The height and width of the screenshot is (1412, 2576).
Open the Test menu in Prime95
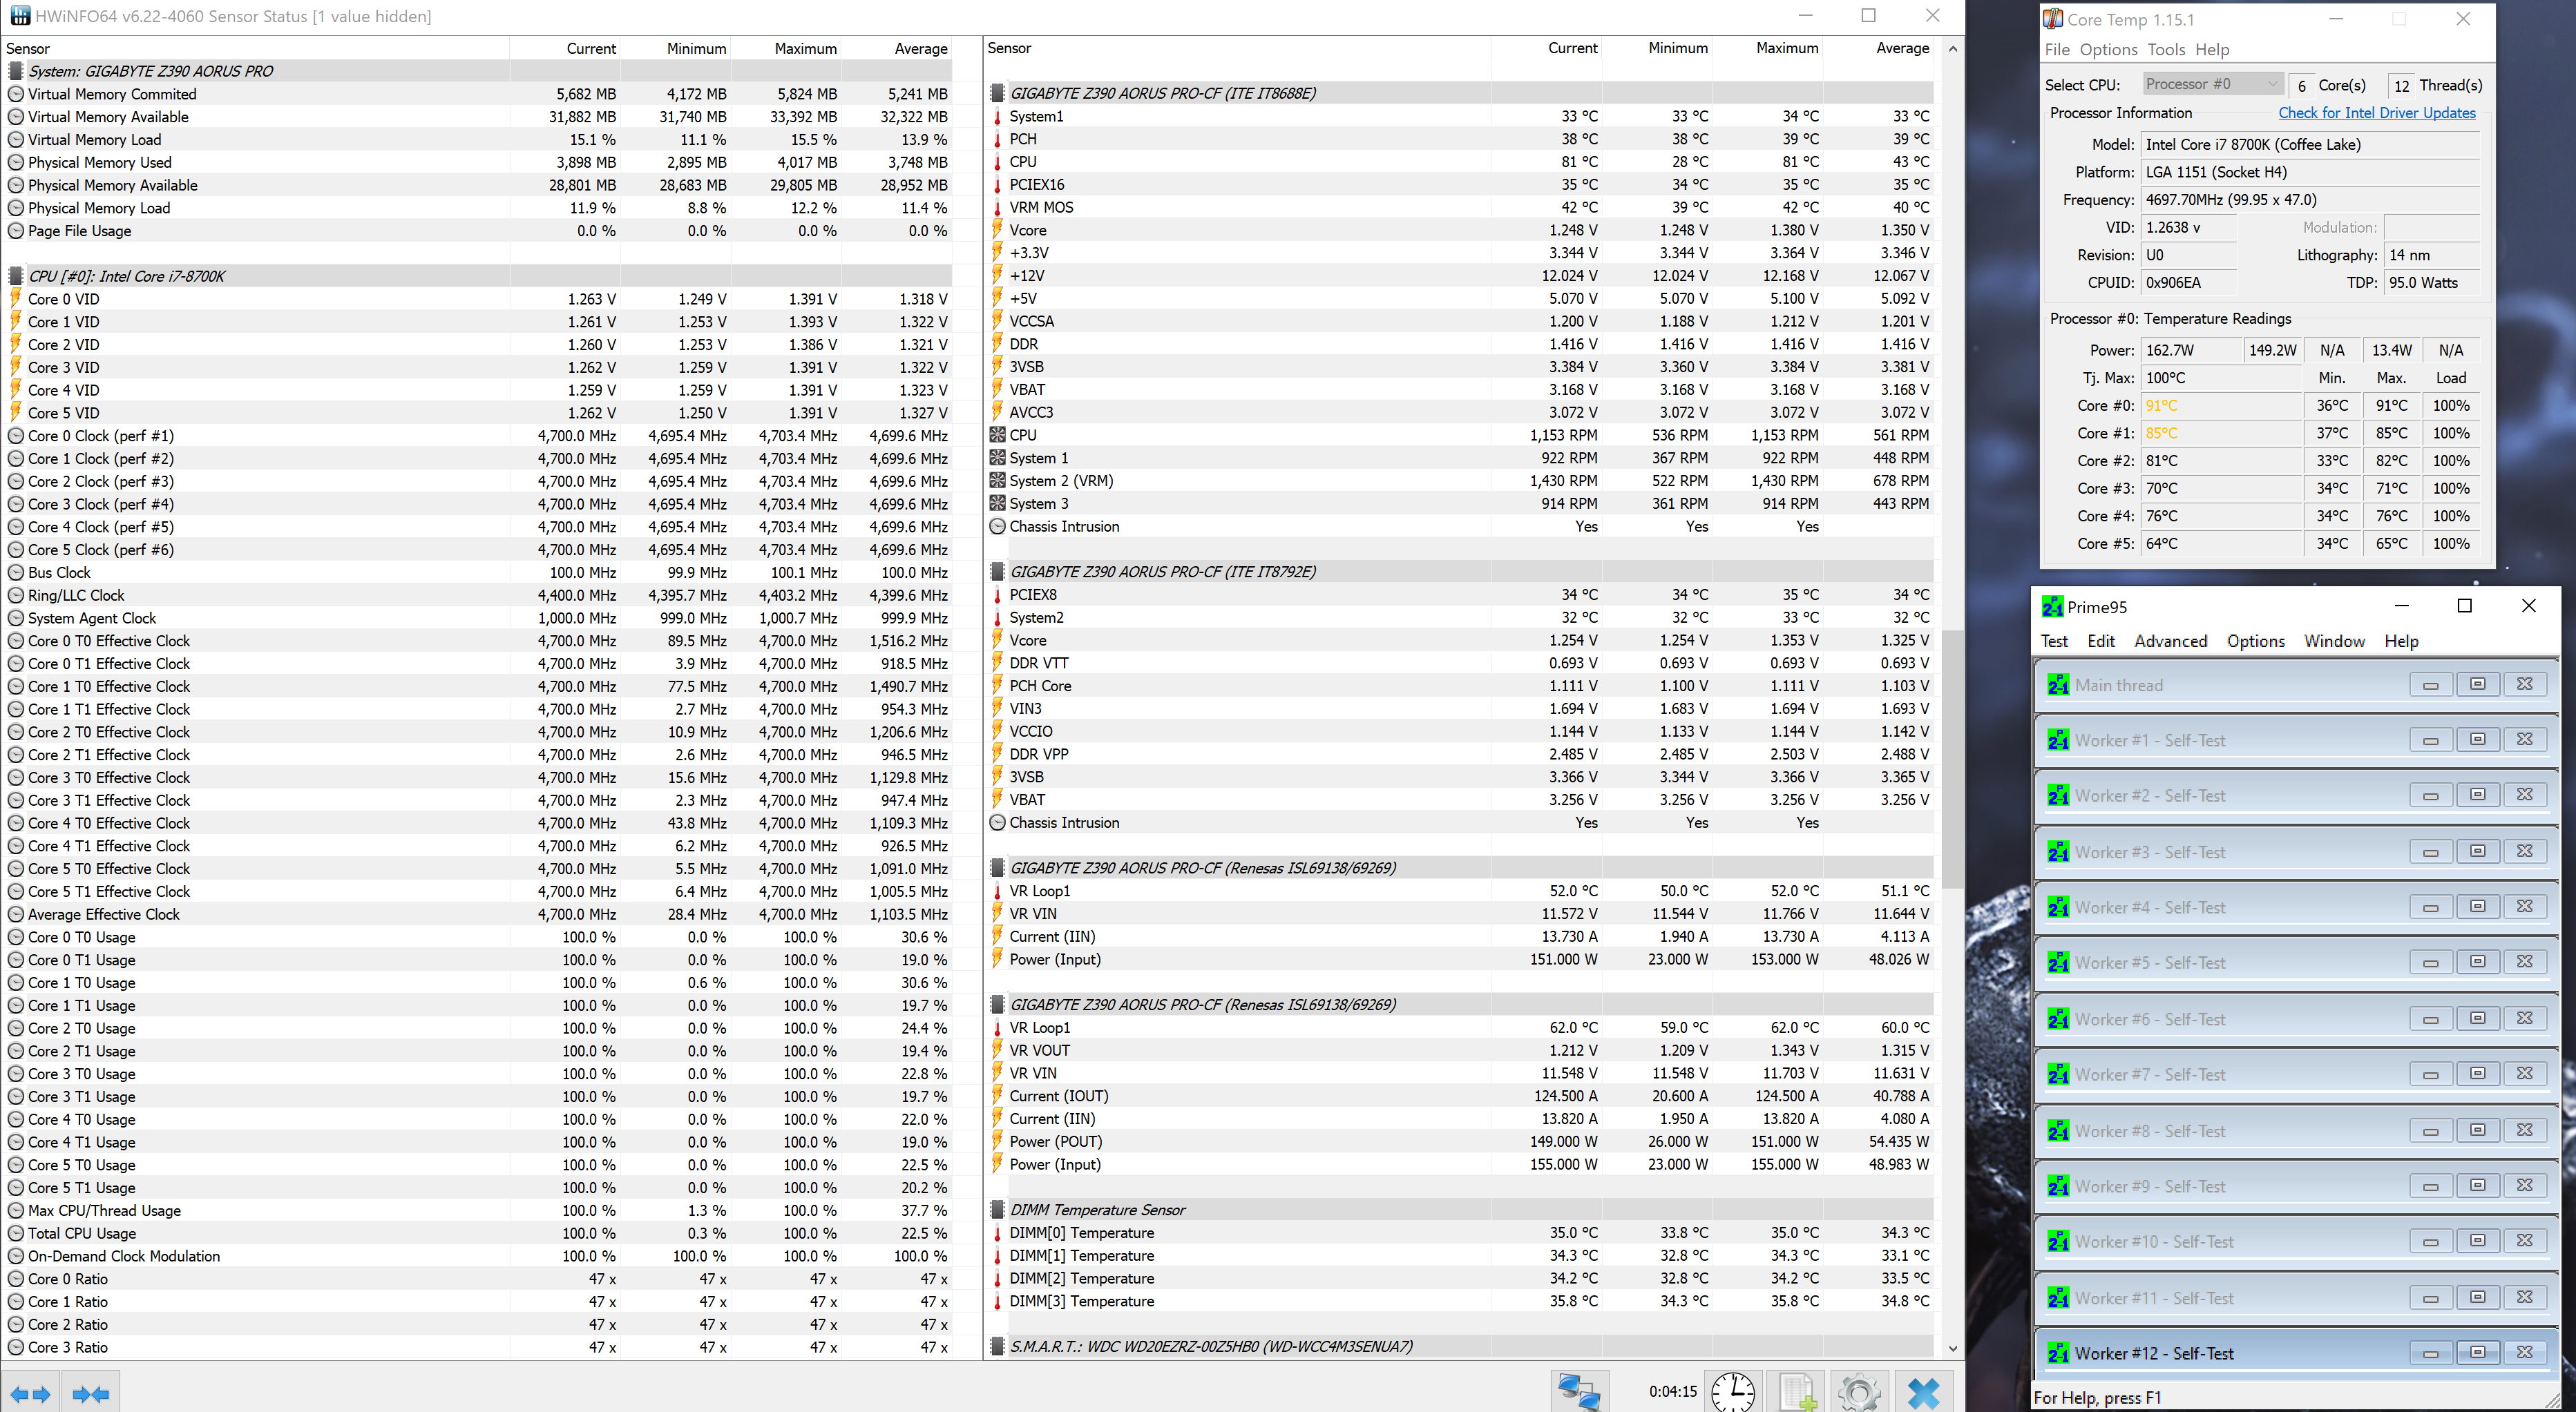click(2053, 641)
